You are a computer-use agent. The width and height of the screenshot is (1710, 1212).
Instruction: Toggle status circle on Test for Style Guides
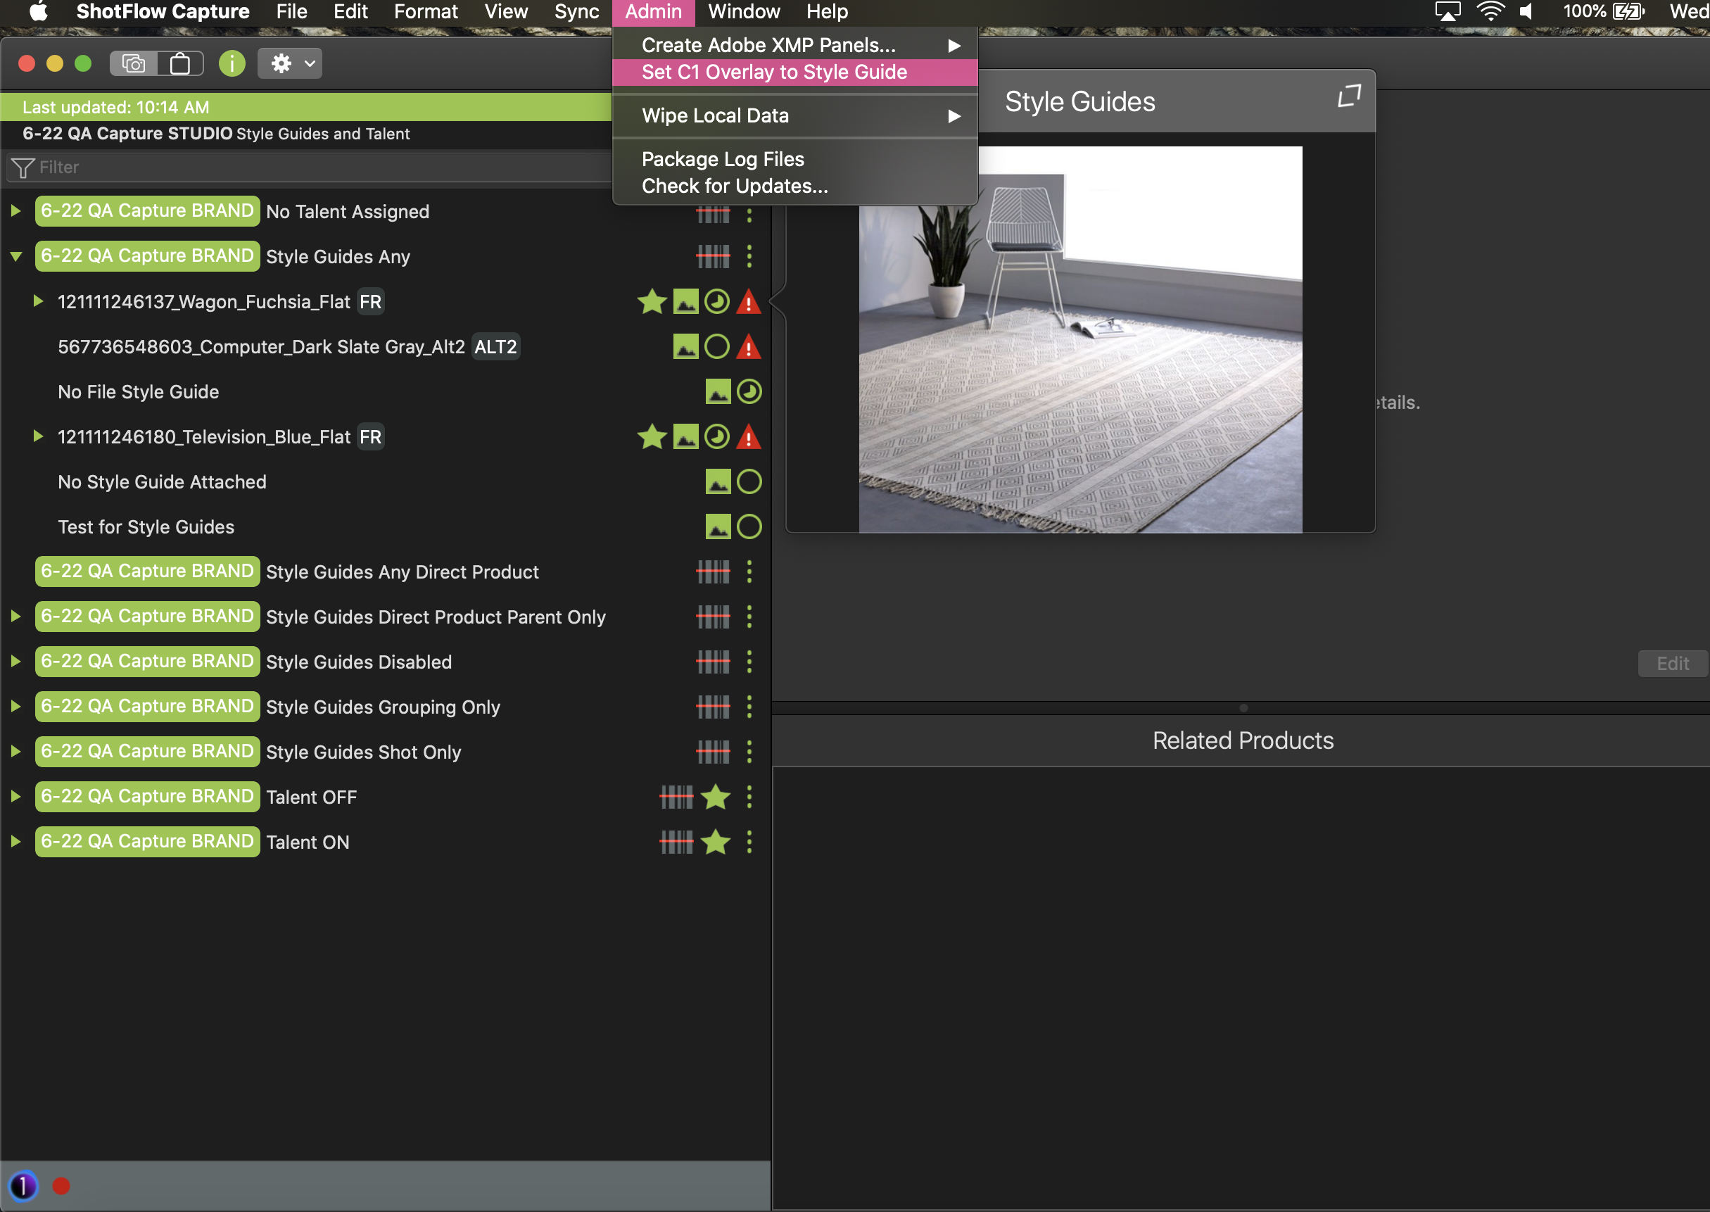[749, 527]
